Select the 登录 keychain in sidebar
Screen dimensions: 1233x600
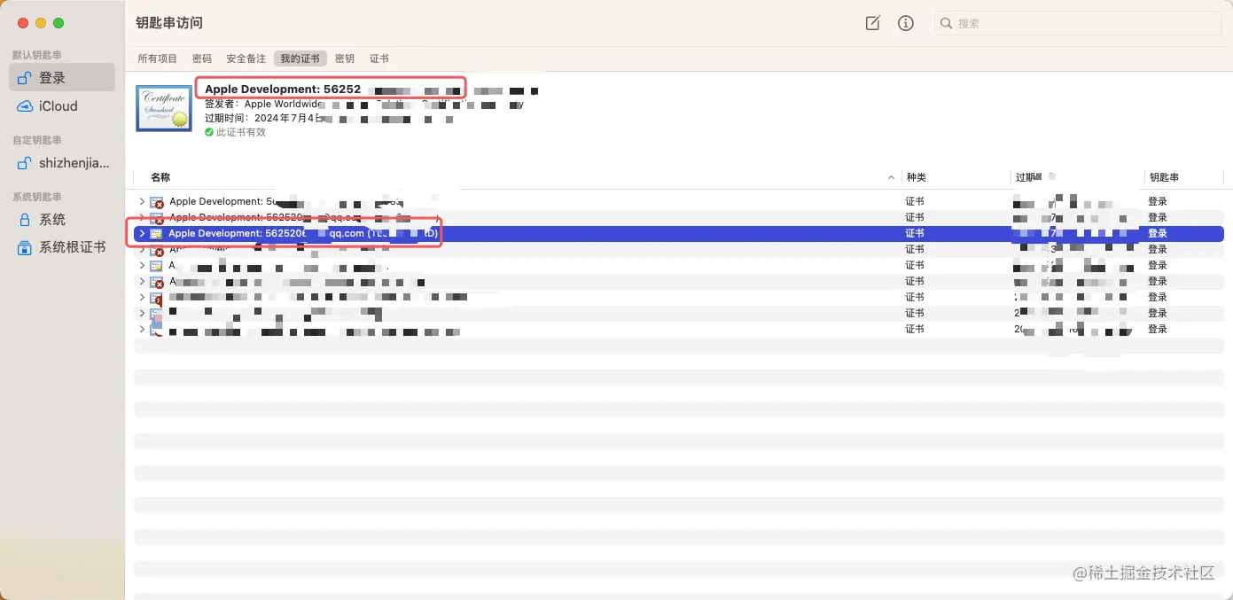[62, 77]
